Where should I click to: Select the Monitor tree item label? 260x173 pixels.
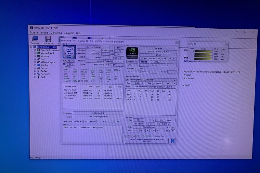44,65
